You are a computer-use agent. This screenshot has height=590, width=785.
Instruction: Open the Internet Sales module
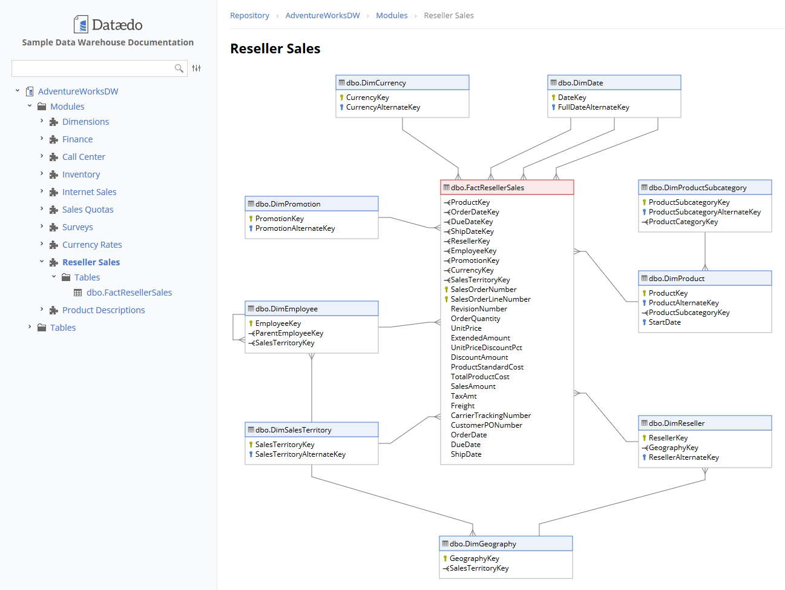coord(89,192)
